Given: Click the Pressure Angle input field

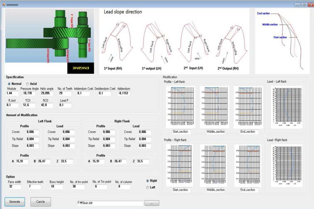Looking at the screenshot, I should 28,93.
